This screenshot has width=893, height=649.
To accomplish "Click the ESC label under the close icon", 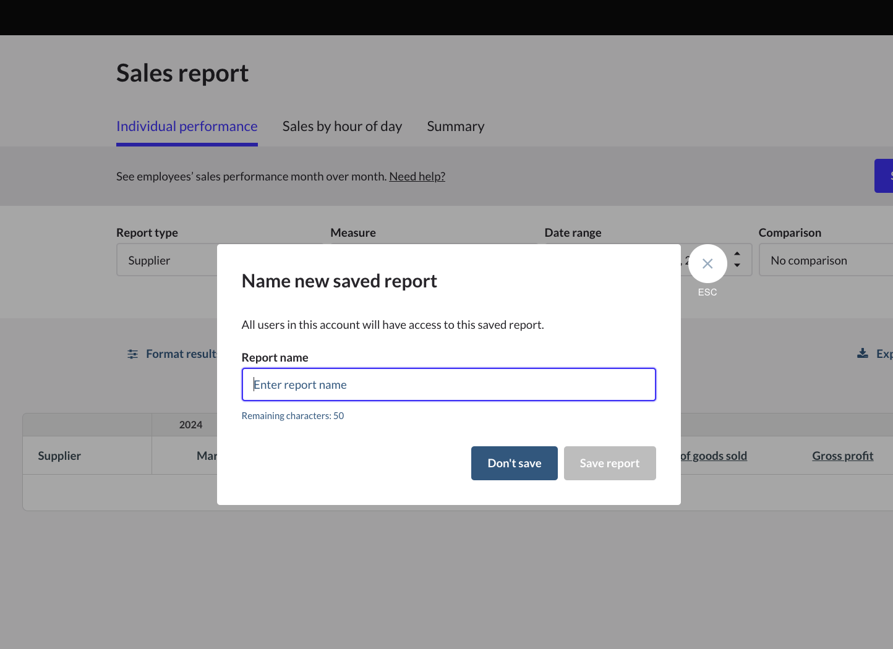I will 707,292.
